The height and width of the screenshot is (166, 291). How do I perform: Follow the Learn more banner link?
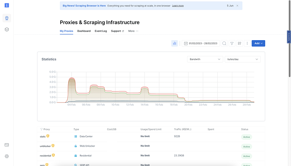(178, 6)
